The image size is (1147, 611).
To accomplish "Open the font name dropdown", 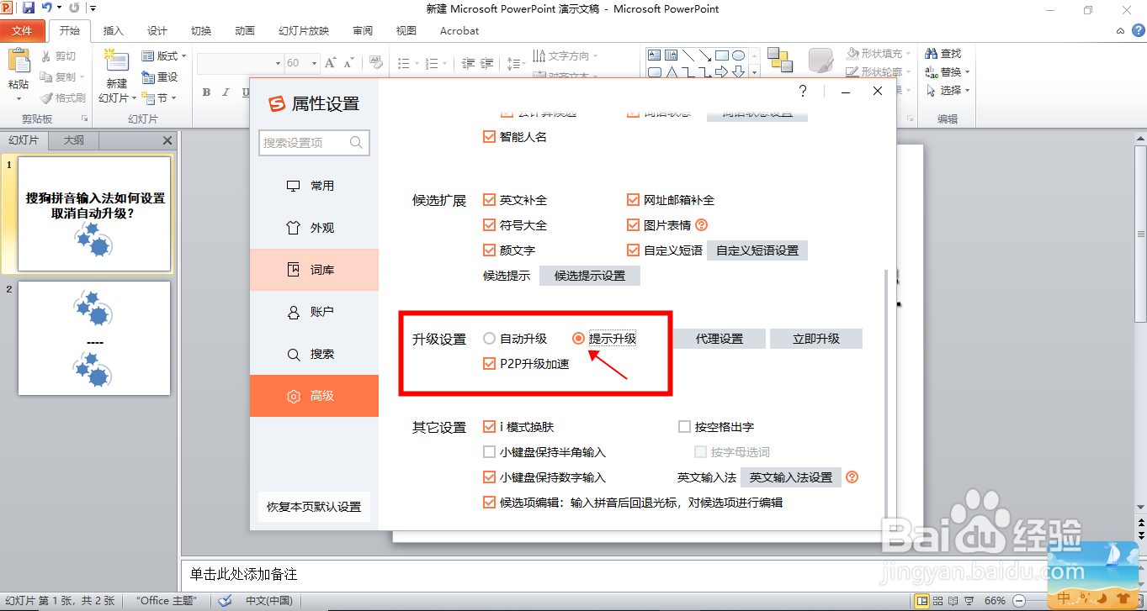I will (278, 63).
